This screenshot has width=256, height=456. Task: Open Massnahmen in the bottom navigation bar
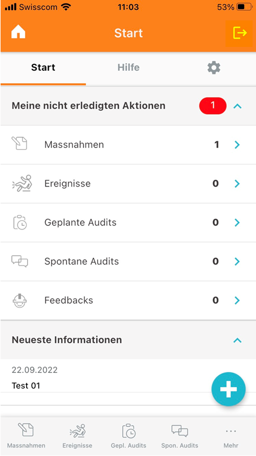26,436
